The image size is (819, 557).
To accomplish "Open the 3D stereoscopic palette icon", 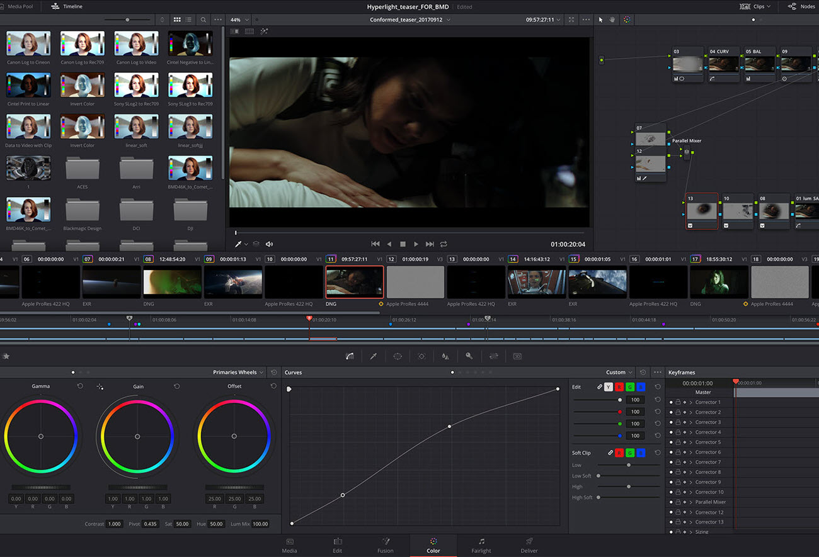I will click(x=517, y=356).
